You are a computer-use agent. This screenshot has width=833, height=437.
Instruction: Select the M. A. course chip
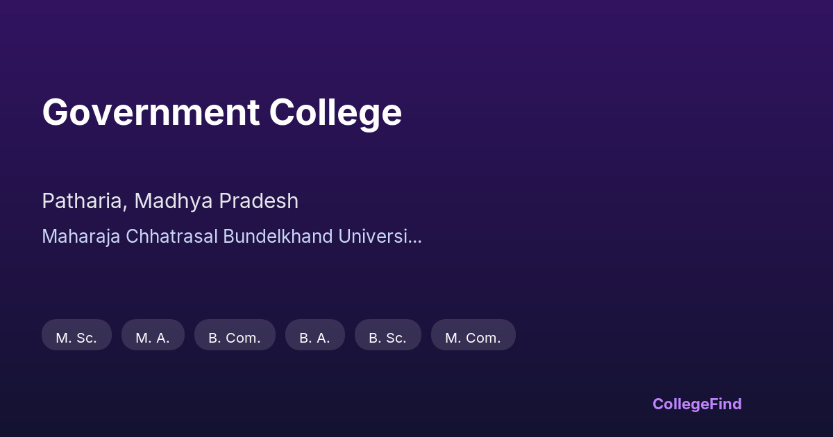[153, 338]
